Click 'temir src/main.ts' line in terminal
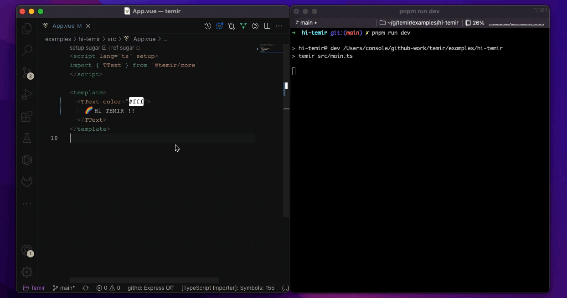 pos(325,56)
